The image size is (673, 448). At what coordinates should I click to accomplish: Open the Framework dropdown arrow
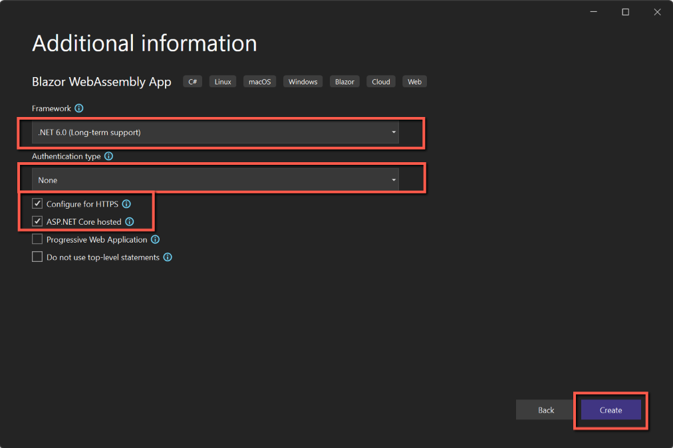(394, 132)
